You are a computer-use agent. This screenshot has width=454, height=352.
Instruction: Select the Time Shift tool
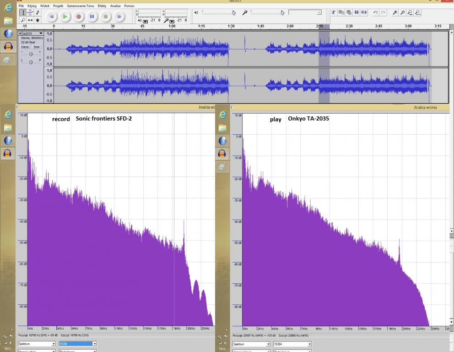30,20
